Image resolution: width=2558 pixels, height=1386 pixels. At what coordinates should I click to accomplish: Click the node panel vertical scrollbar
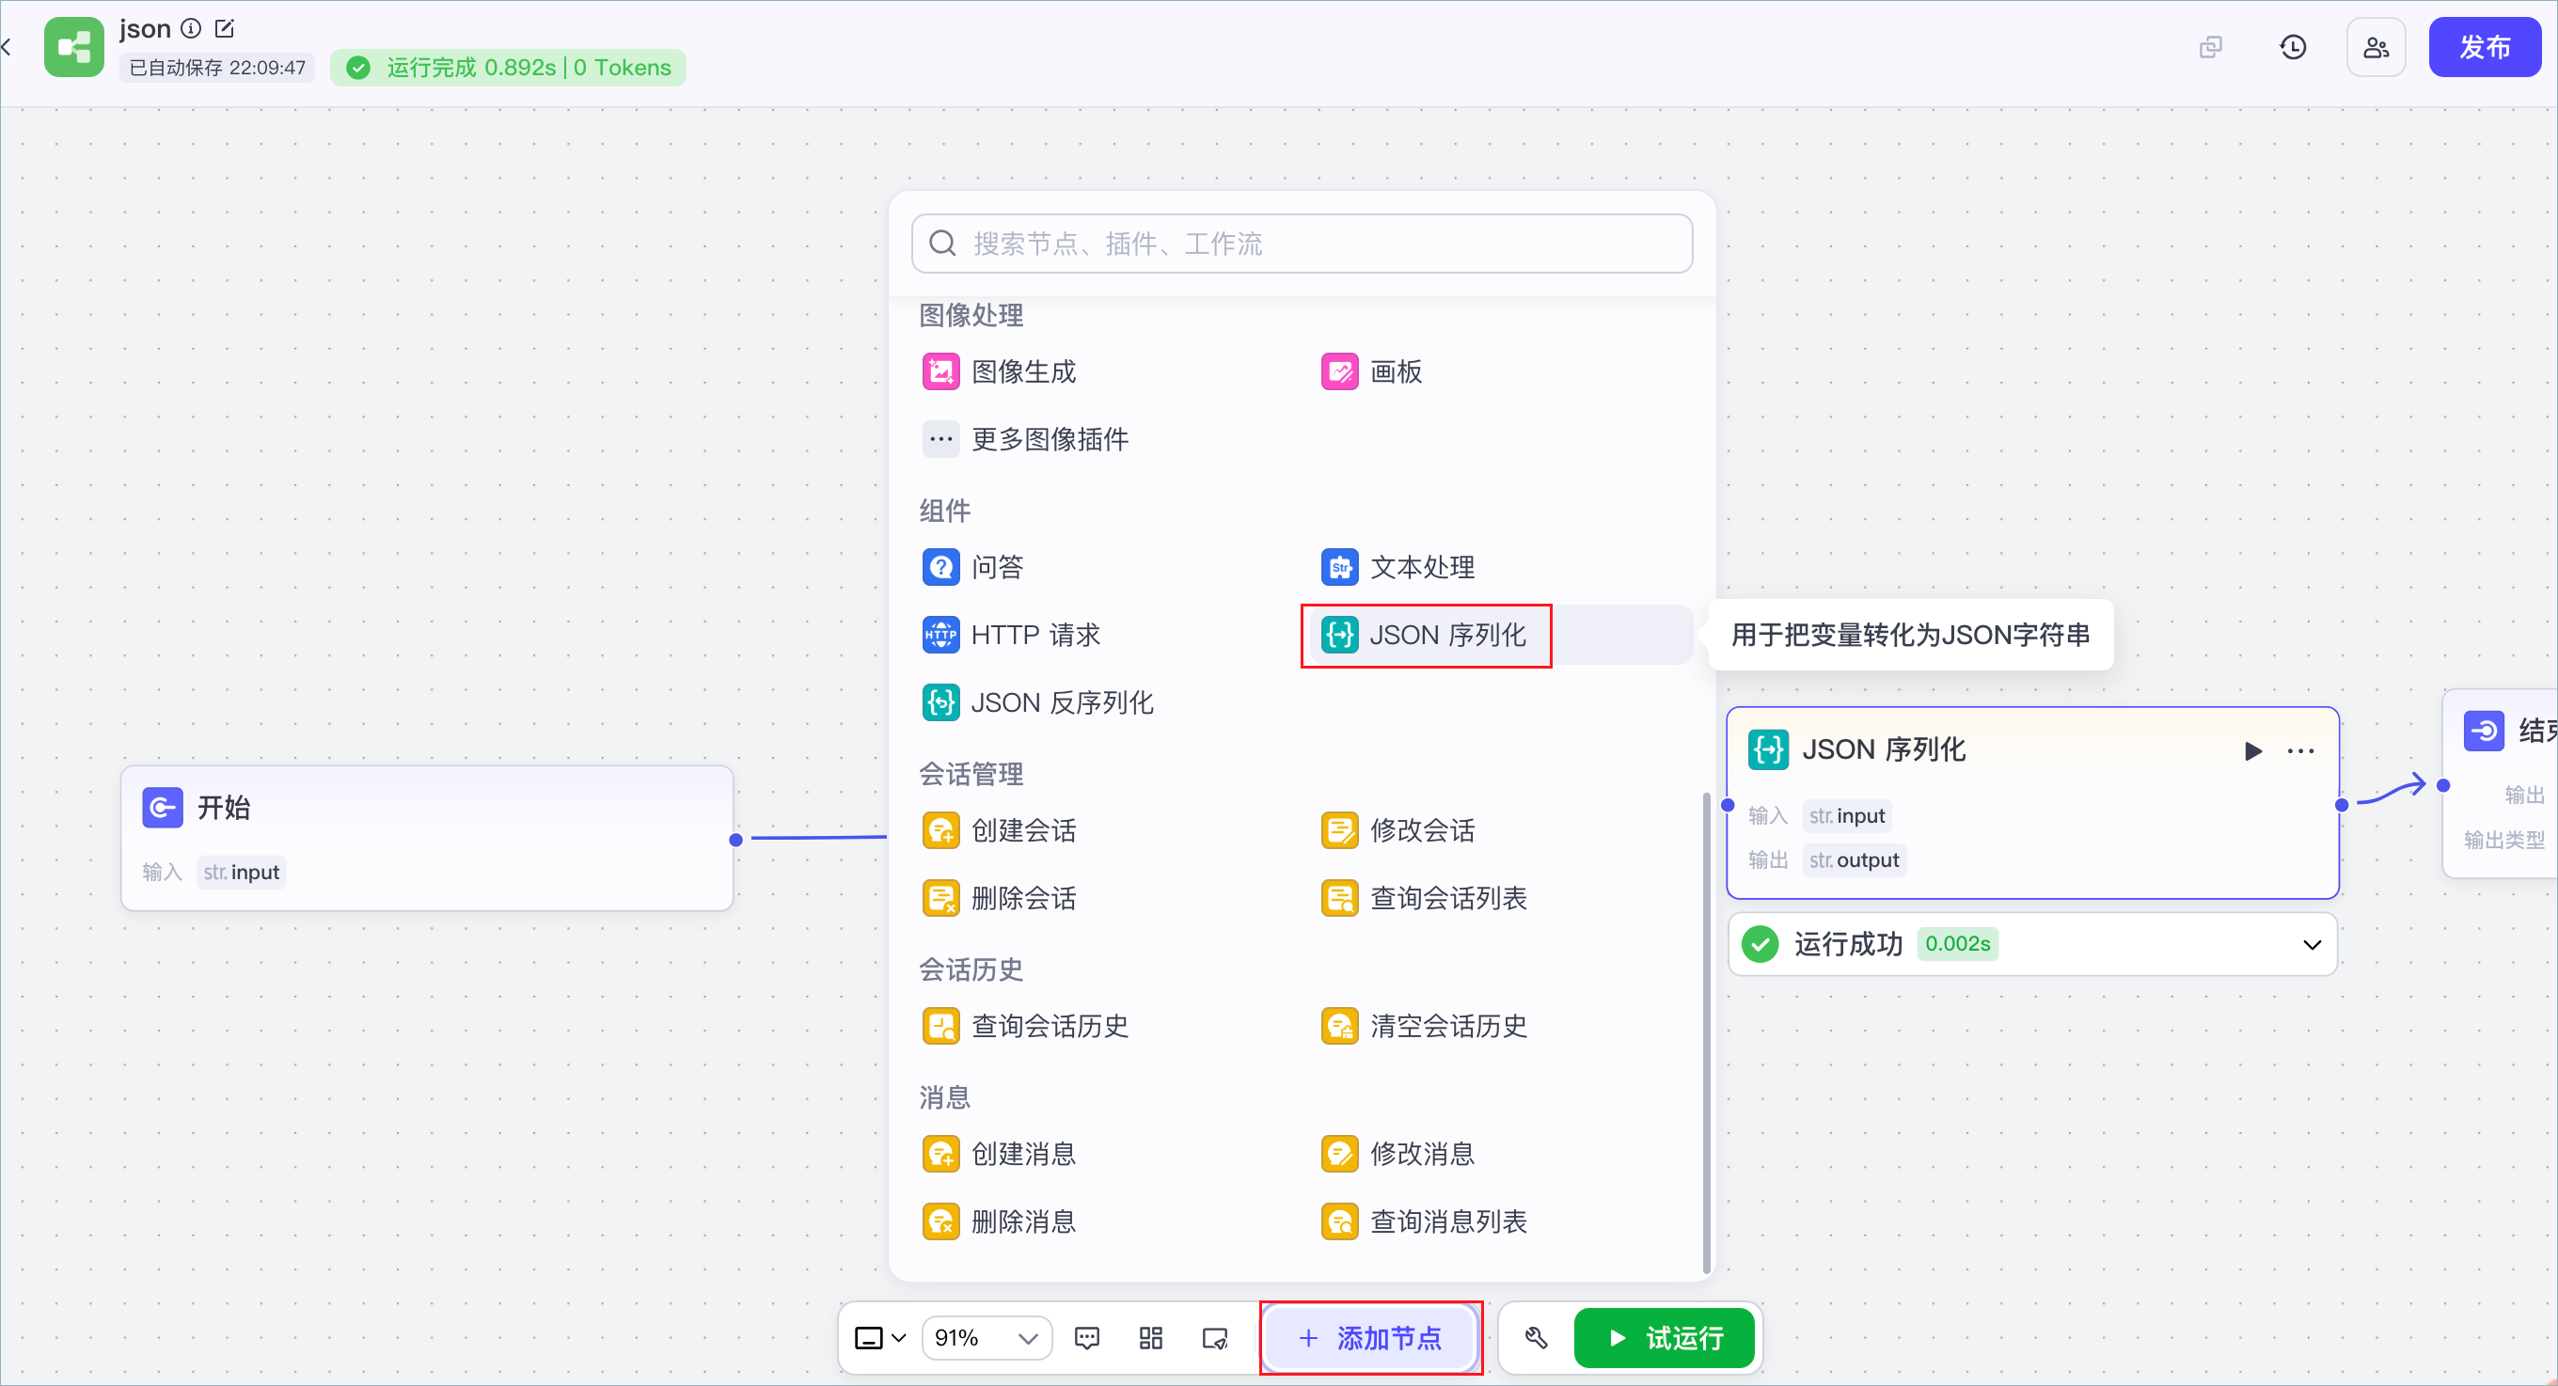1706,1032
